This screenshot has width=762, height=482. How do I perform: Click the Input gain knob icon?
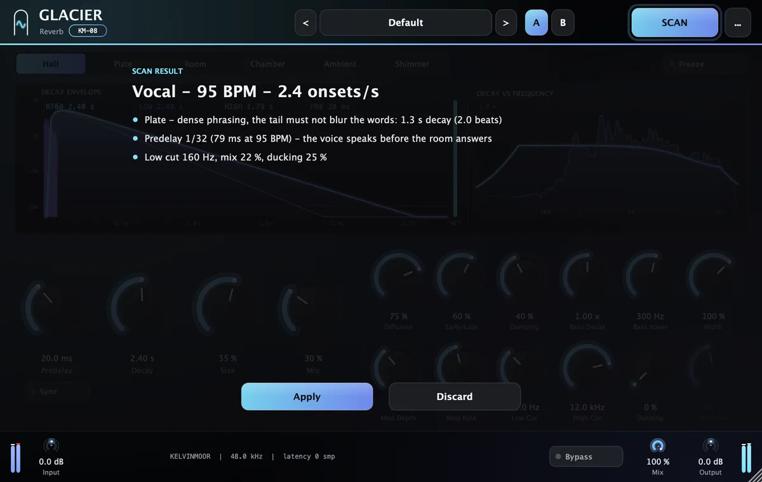coord(51,445)
